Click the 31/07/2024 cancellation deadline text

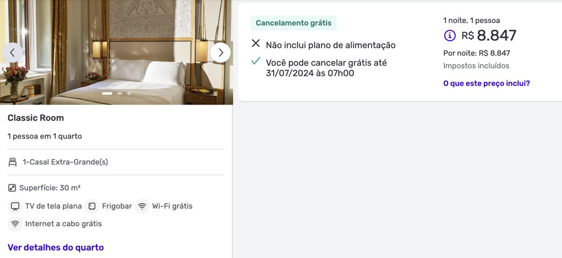pos(284,73)
